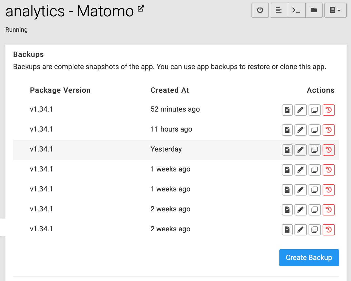The image size is (351, 281).
Task: Click the Create Backup button
Action: (x=309, y=258)
